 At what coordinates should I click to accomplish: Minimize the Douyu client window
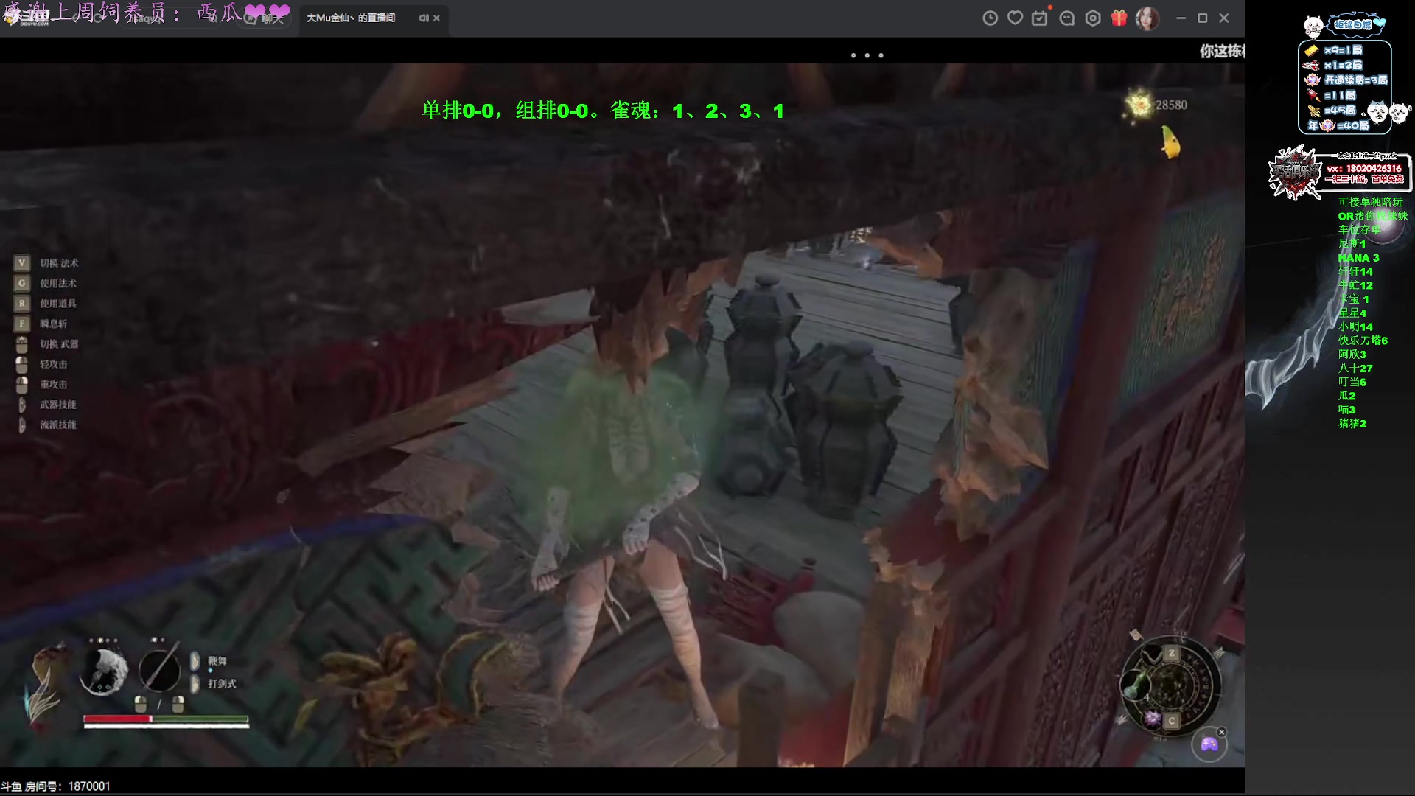1181,18
